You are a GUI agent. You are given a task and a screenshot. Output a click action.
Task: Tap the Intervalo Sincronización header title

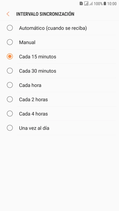point(45,14)
